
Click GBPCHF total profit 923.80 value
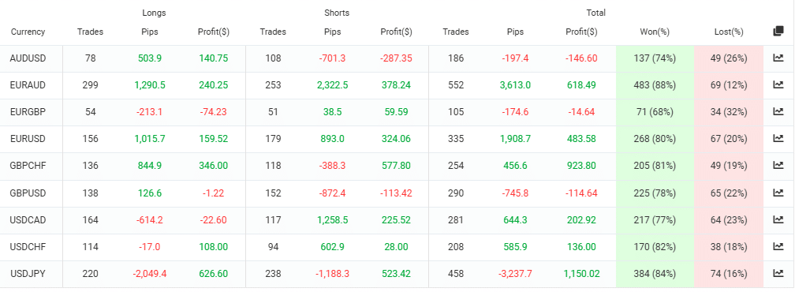click(x=581, y=166)
